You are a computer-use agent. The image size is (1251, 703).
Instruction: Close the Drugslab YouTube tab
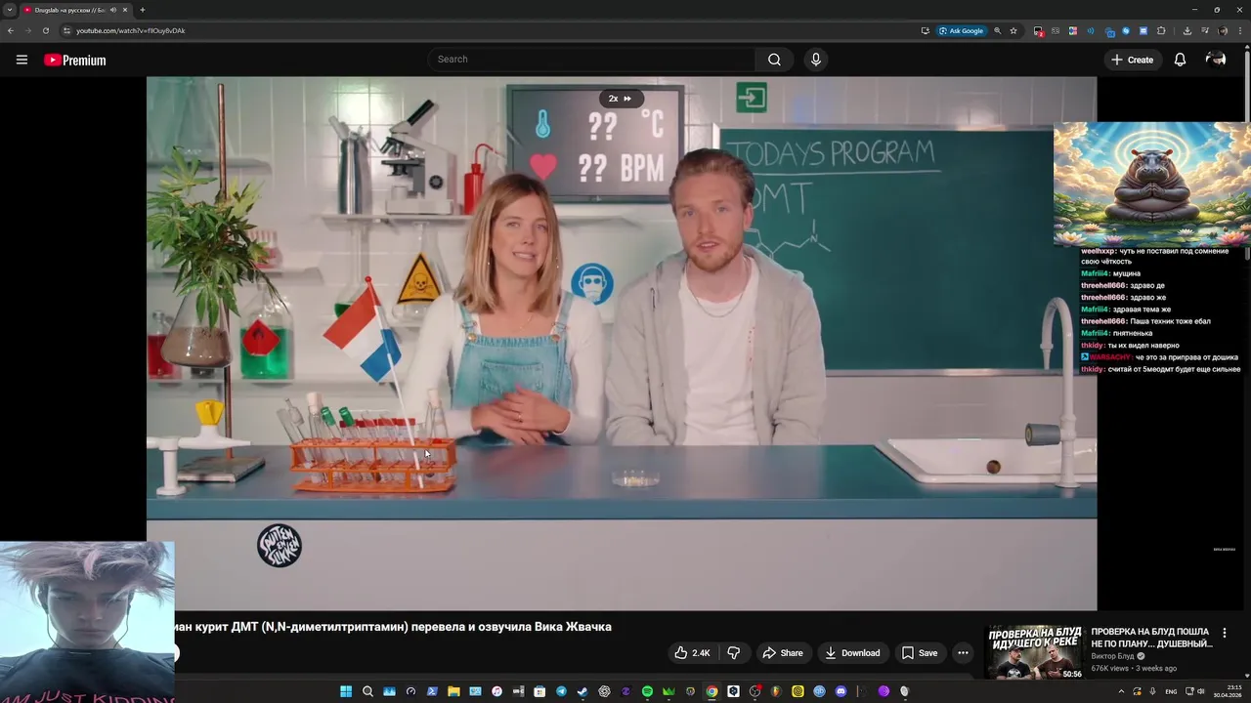[x=125, y=10]
